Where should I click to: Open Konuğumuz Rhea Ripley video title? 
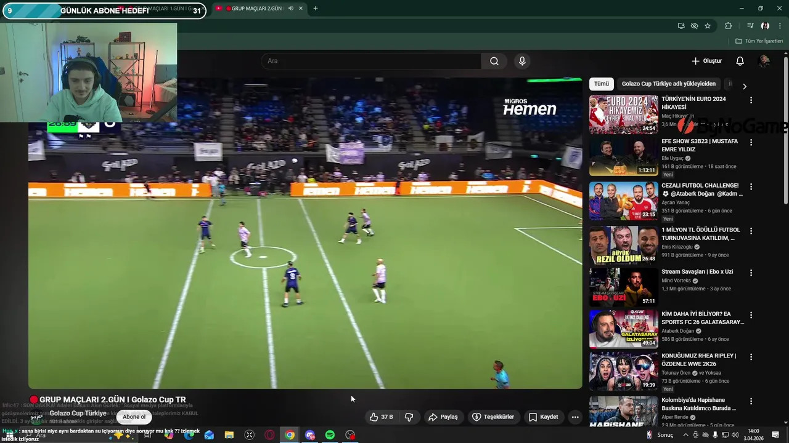point(698,359)
